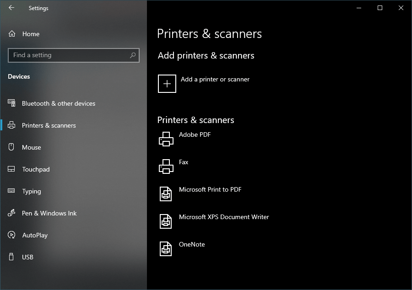Go to Settings Home
Screen dimensions: 412x290
[31, 34]
